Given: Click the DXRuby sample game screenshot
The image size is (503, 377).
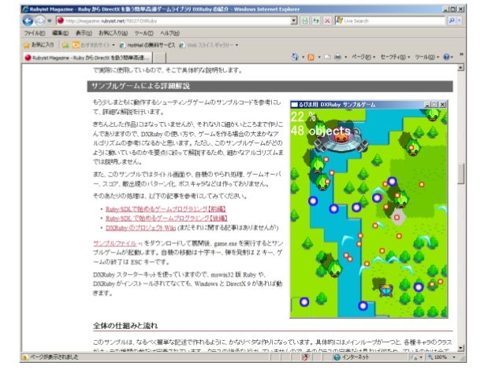Looking at the screenshot, I should pos(369,209).
